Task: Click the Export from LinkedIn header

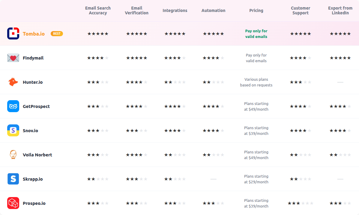Action: coord(340,10)
